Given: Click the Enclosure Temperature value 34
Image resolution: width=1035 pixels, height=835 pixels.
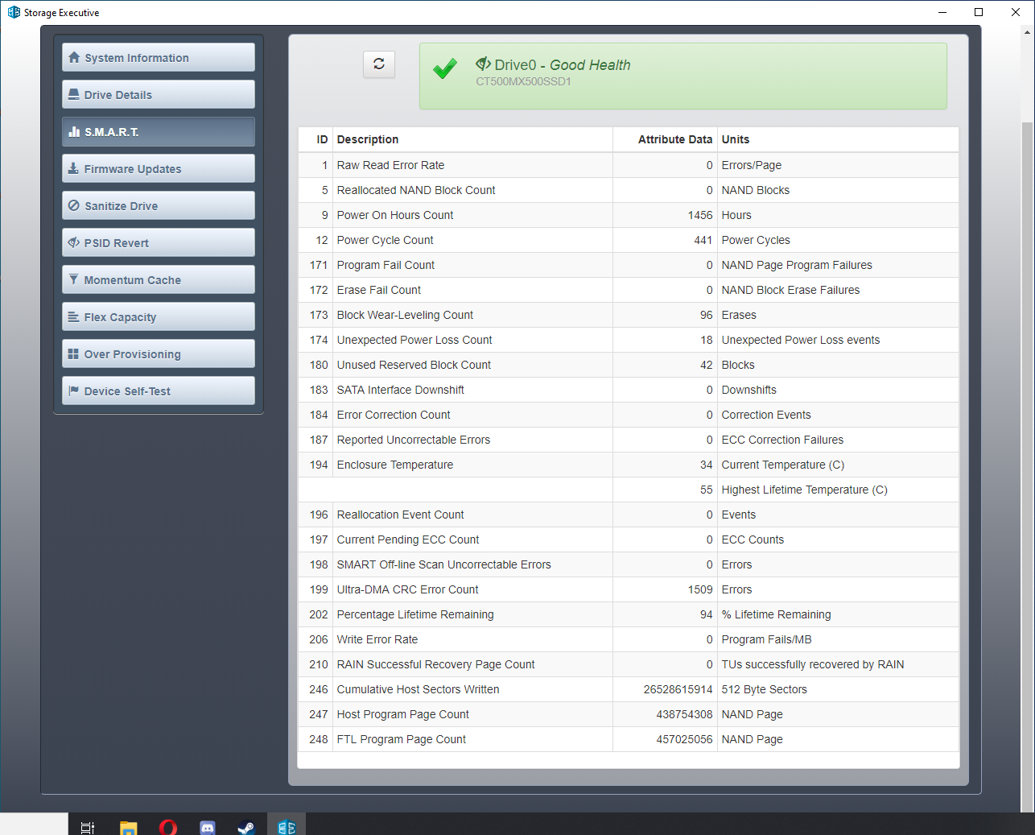Looking at the screenshot, I should [707, 465].
